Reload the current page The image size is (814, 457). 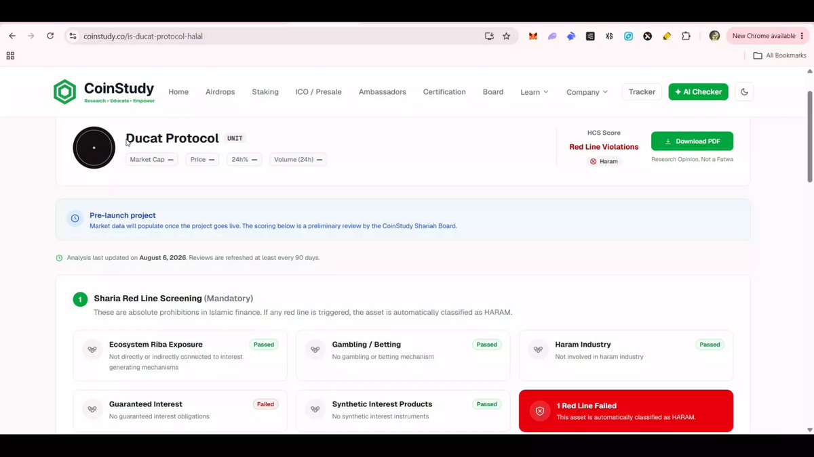pos(50,36)
